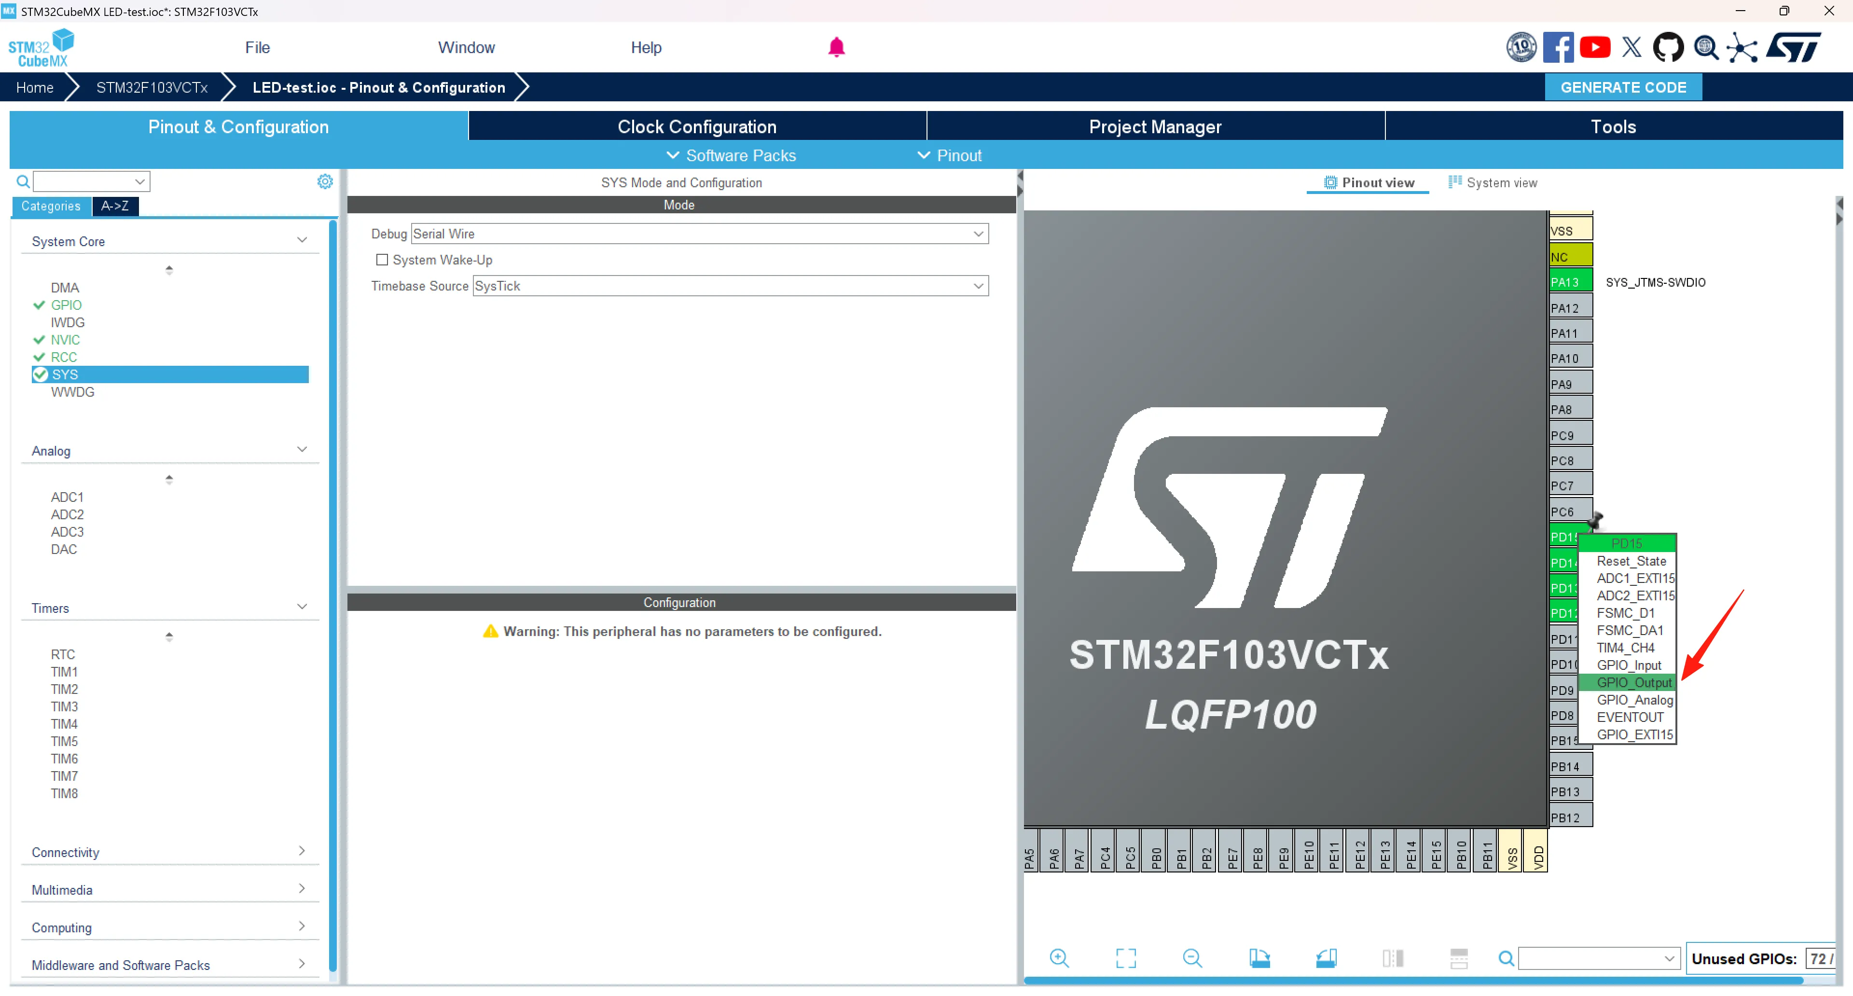The width and height of the screenshot is (1853, 996).
Task: Go to Home in the breadcrumb
Action: tap(35, 87)
